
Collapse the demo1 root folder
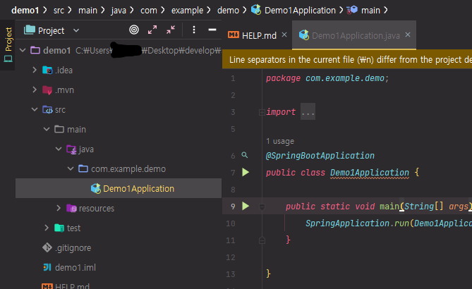pos(23,50)
